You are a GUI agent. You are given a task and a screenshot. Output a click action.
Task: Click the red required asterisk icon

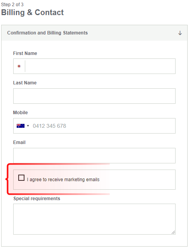(x=19, y=66)
